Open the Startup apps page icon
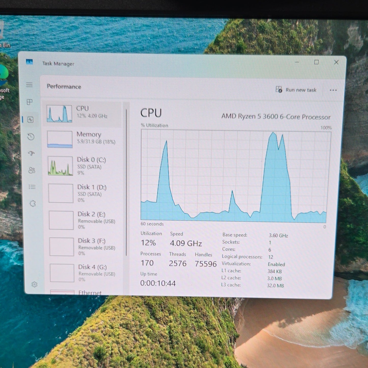368x368 pixels. pos(32,153)
